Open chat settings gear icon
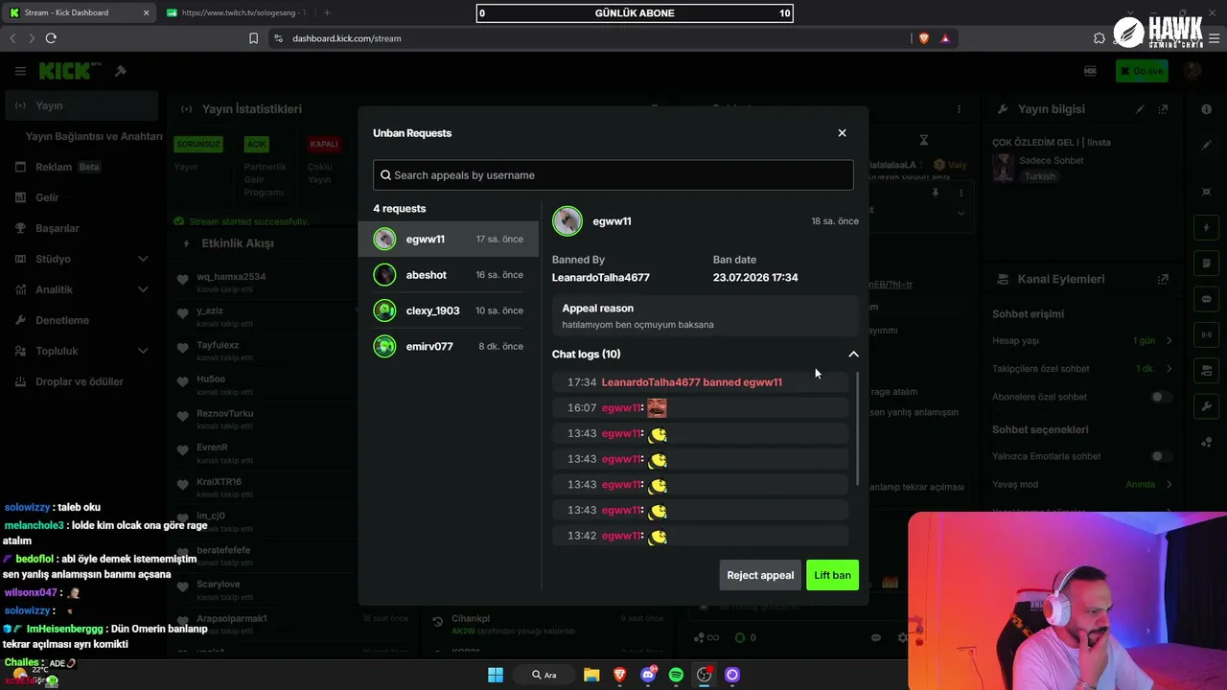Screen dimensions: 1227x690 coord(902,637)
